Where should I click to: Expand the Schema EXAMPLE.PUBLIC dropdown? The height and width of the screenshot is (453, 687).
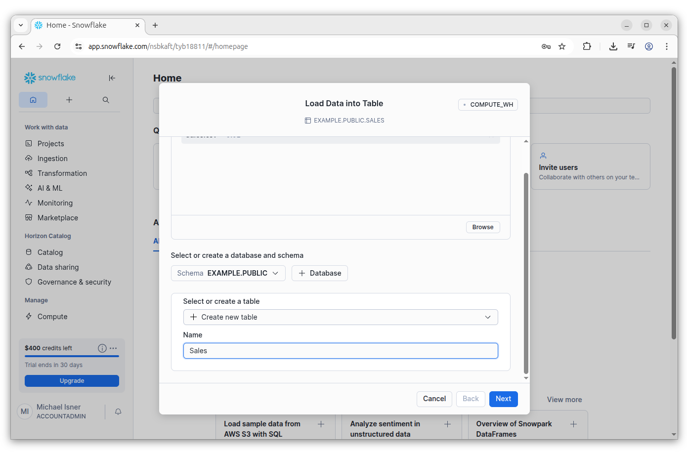coord(228,273)
